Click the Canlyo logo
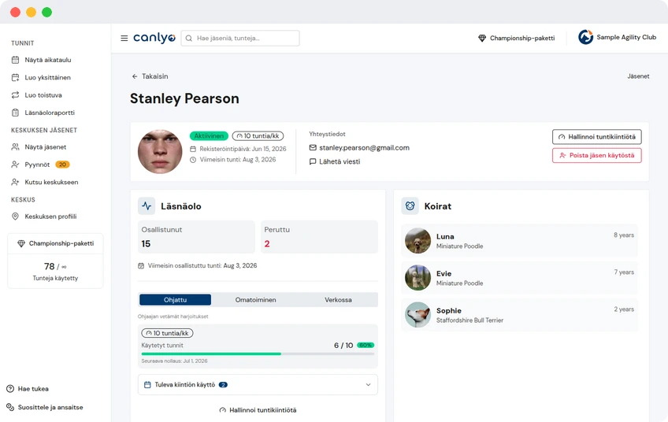Viewport: 668px width, 422px height. pos(154,38)
